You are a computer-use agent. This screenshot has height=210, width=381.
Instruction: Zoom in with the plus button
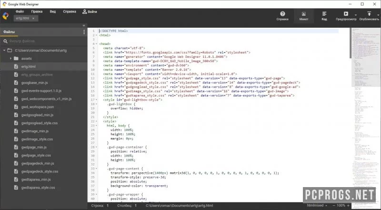[x=348, y=206]
